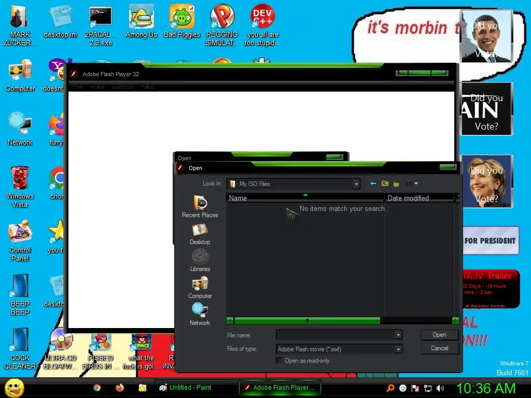Click the Open button in dialog

coord(439,335)
